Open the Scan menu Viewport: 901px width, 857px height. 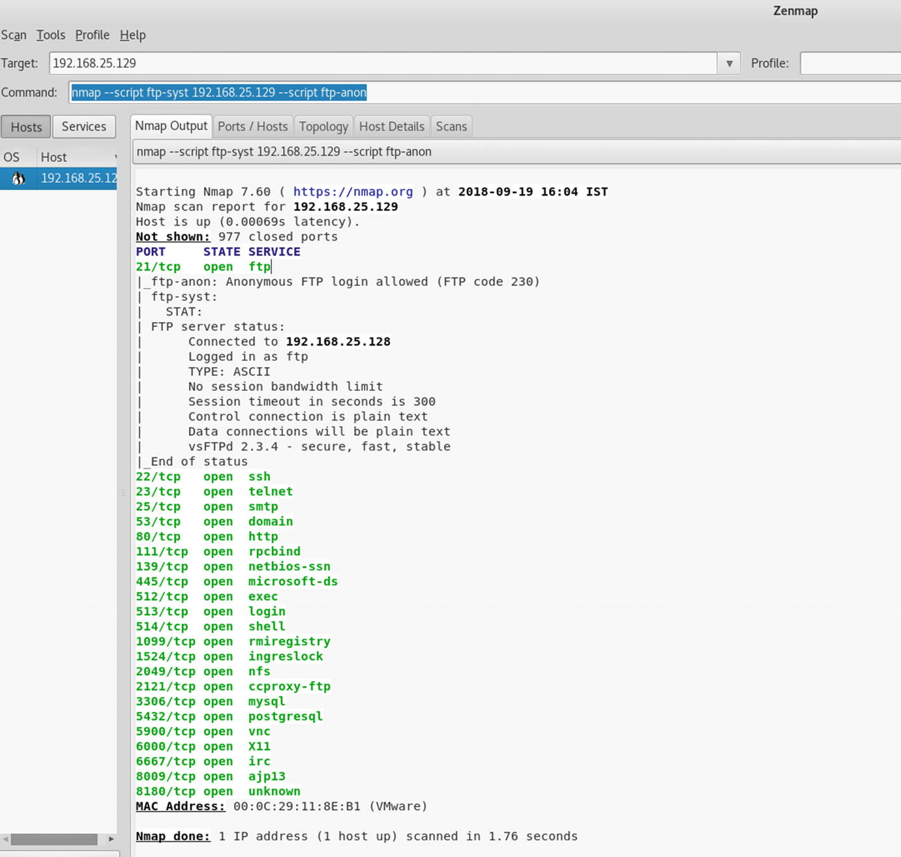[x=13, y=35]
